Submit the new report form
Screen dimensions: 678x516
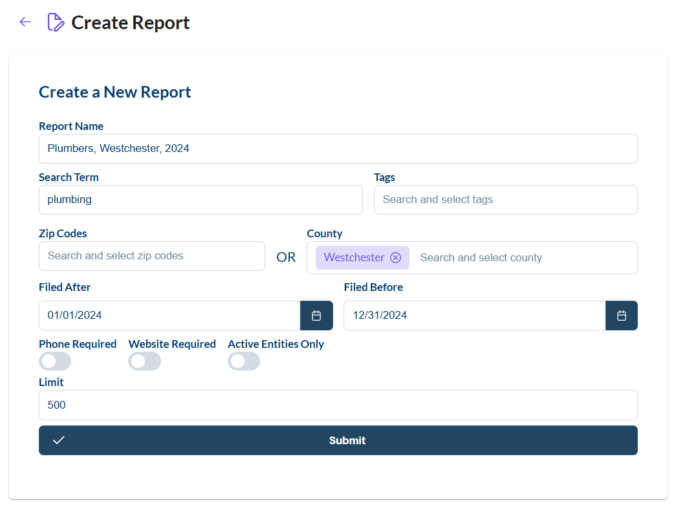point(338,440)
